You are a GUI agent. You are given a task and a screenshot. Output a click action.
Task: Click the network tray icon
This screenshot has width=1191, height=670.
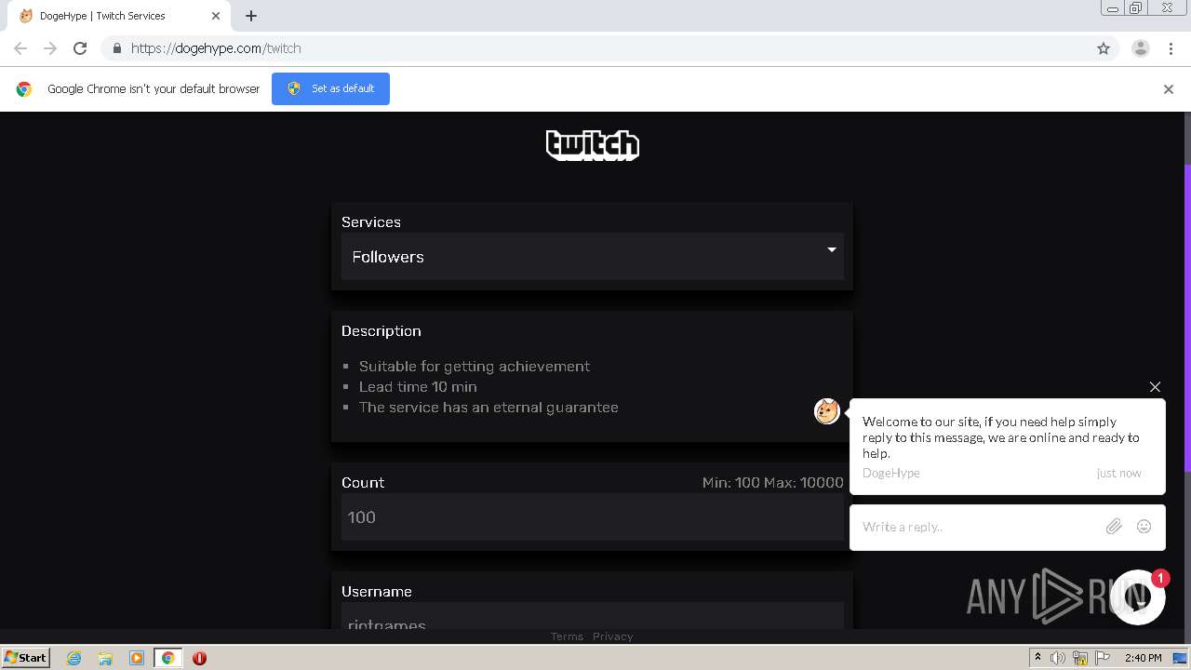pyautogui.click(x=1080, y=658)
